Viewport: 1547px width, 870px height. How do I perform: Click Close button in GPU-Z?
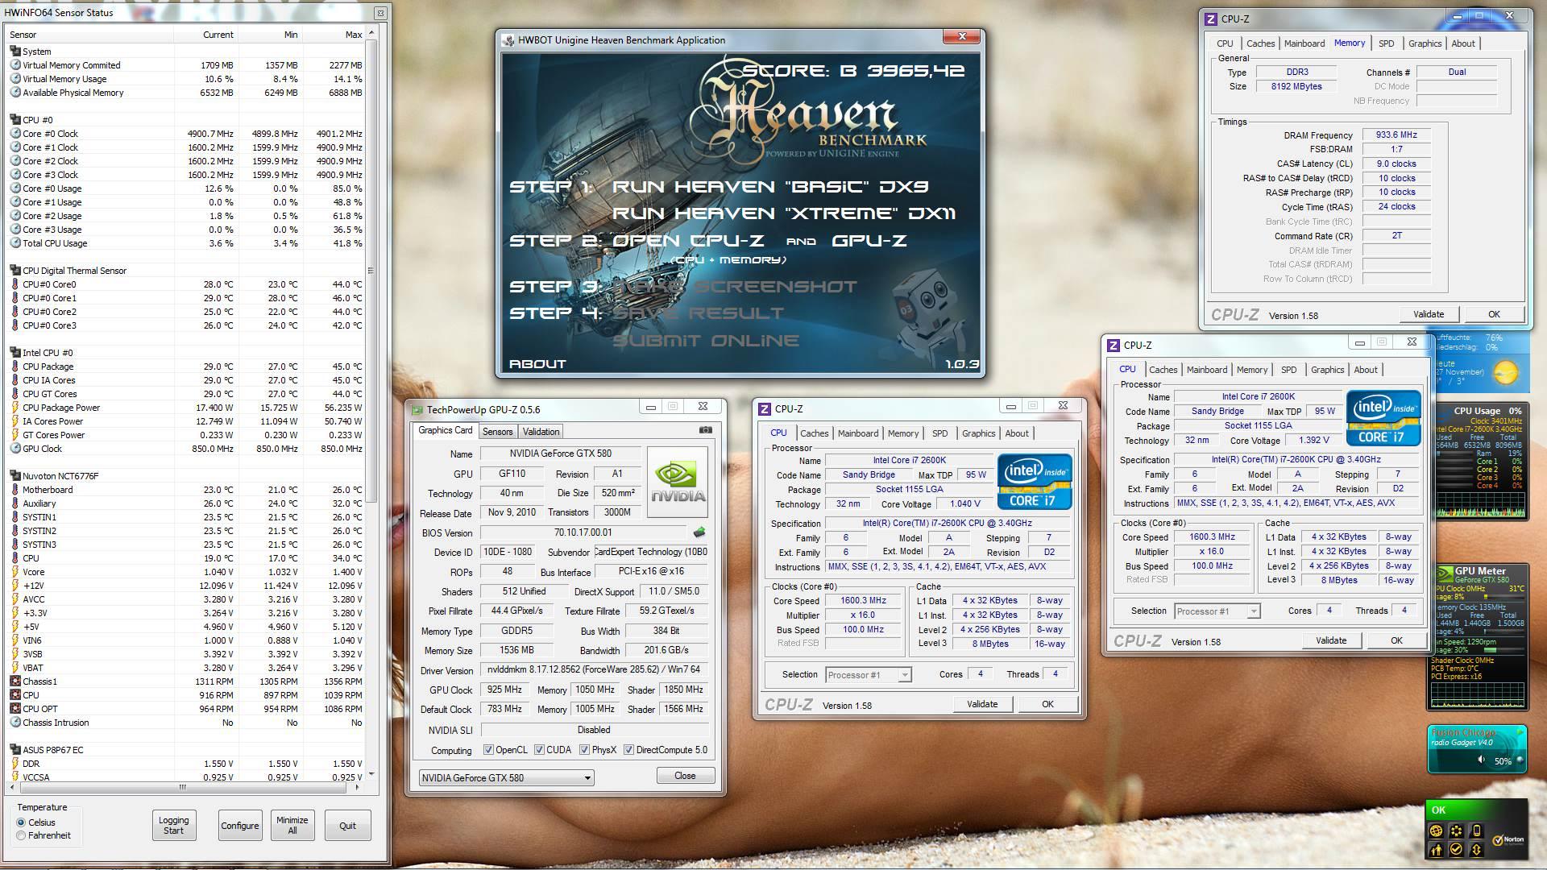click(685, 776)
